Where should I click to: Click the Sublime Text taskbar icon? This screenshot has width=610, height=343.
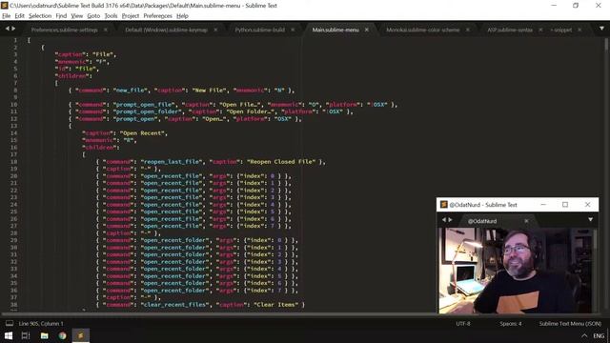point(80,335)
